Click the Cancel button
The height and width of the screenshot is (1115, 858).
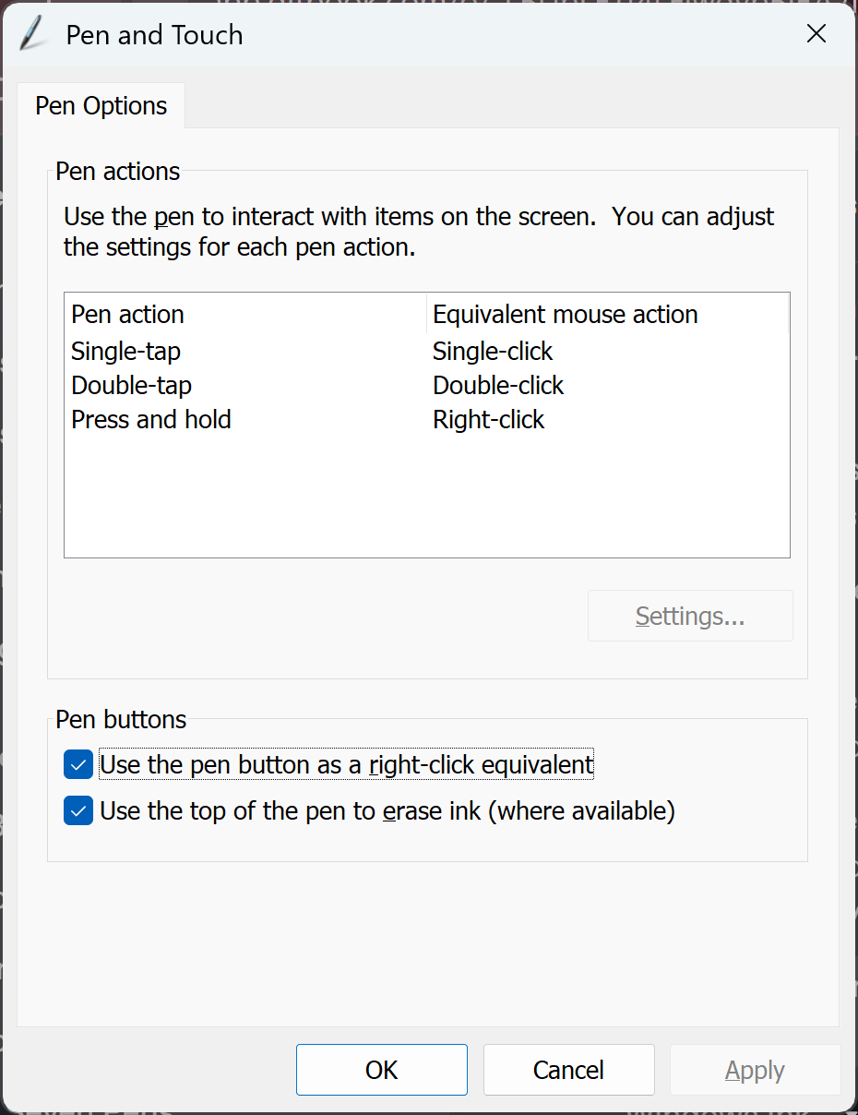pos(568,1070)
